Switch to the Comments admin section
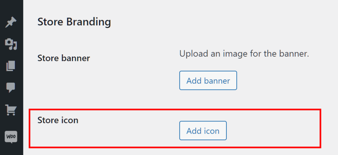338x155 pixels. [11, 88]
